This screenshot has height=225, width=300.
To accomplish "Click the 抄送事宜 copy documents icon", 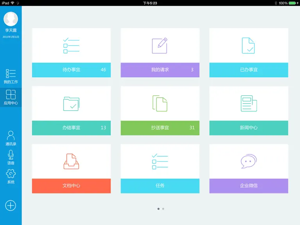I will (160, 103).
